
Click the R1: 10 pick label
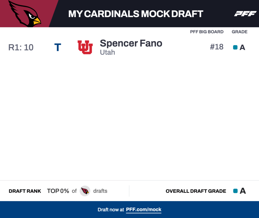coord(21,48)
